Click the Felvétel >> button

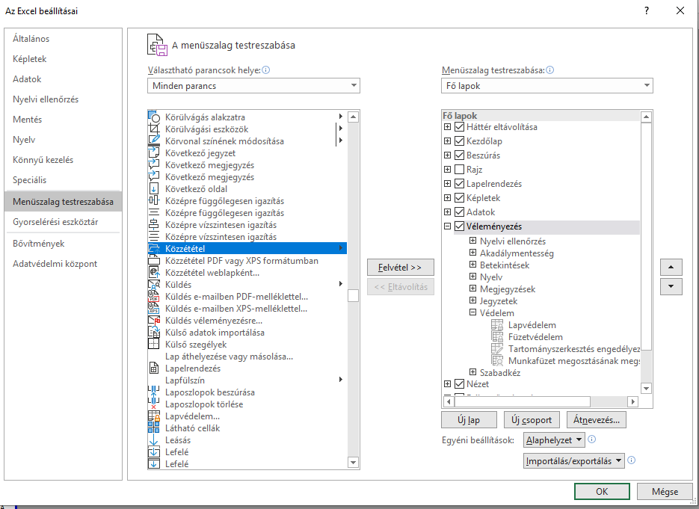point(400,268)
